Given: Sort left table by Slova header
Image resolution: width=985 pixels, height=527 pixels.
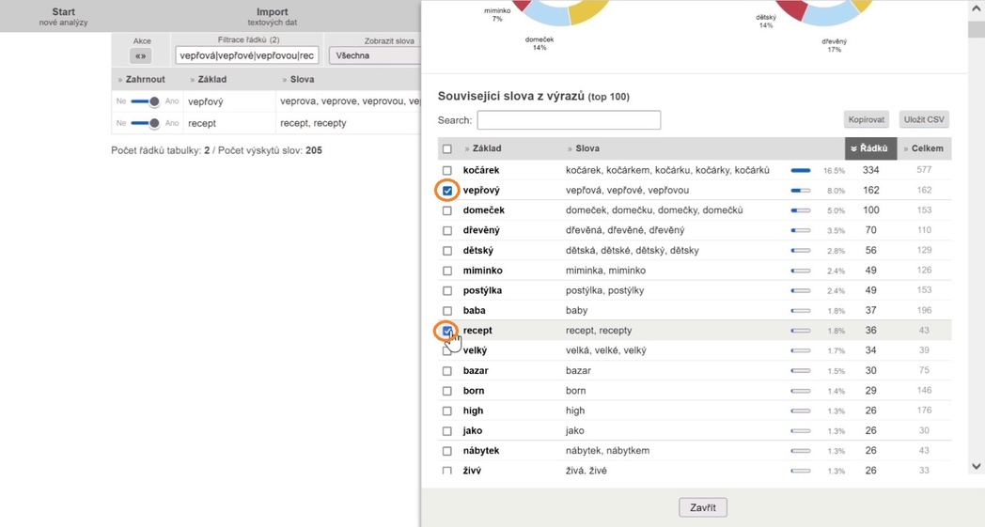Looking at the screenshot, I should pyautogui.click(x=298, y=80).
